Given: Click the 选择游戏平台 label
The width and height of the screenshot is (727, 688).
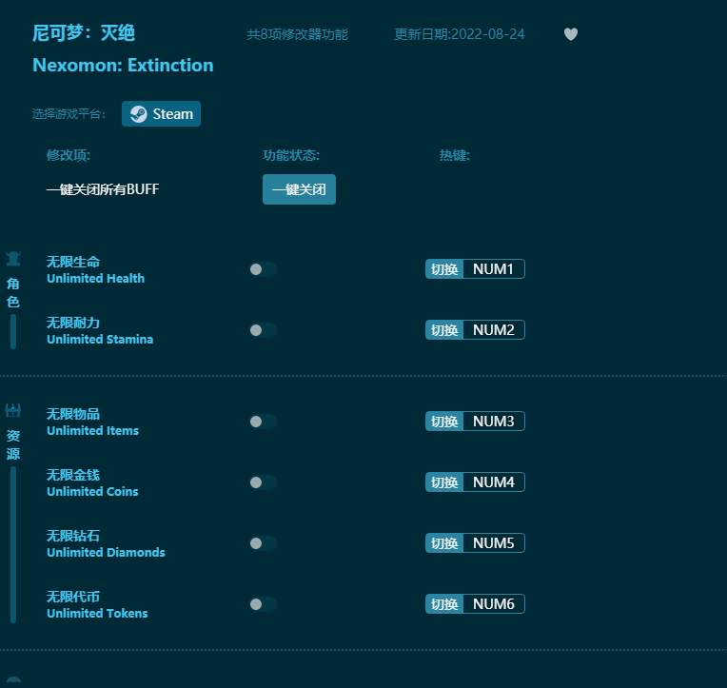Looking at the screenshot, I should coord(69,114).
